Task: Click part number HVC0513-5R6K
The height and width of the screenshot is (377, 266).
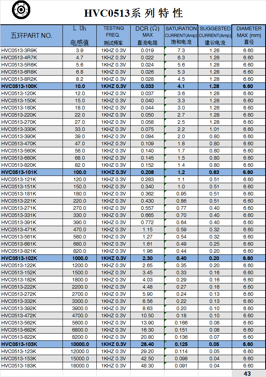Action: pyautogui.click(x=19, y=65)
